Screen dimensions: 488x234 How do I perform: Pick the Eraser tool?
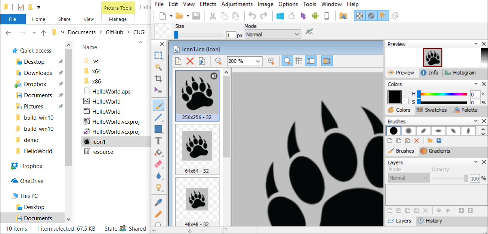pos(158,164)
